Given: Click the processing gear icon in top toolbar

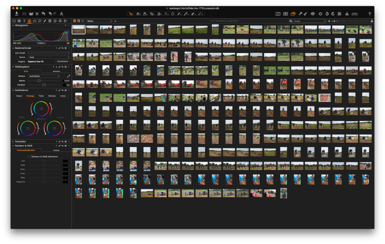Looking at the screenshot, I should 320,14.
